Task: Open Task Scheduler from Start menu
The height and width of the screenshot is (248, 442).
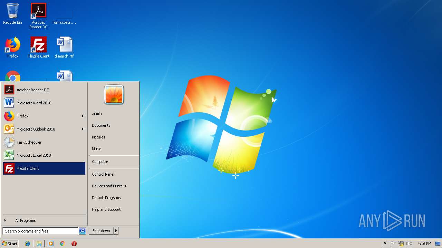Action: click(x=44, y=142)
